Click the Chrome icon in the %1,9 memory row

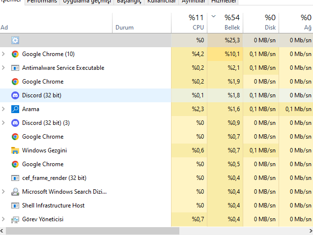(x=15, y=82)
